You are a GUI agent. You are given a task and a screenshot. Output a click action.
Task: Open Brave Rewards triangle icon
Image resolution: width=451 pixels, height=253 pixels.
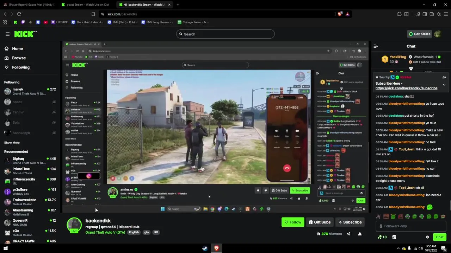[347, 14]
